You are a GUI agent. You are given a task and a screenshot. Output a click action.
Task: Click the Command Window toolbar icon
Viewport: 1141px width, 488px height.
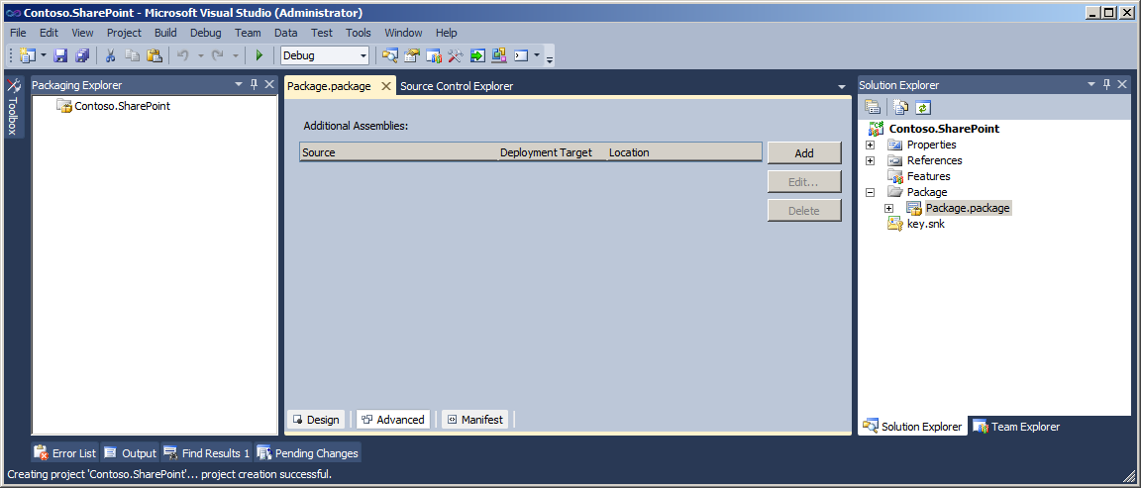point(520,55)
